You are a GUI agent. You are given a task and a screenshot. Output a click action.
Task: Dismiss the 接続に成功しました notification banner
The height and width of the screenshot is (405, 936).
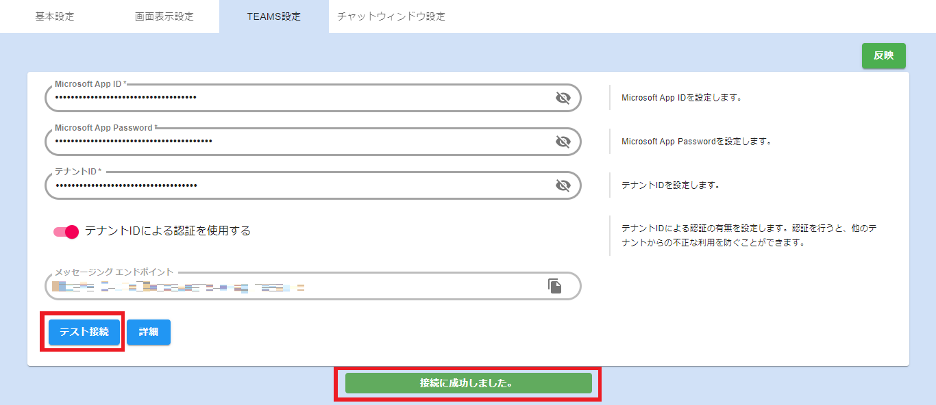(x=468, y=383)
